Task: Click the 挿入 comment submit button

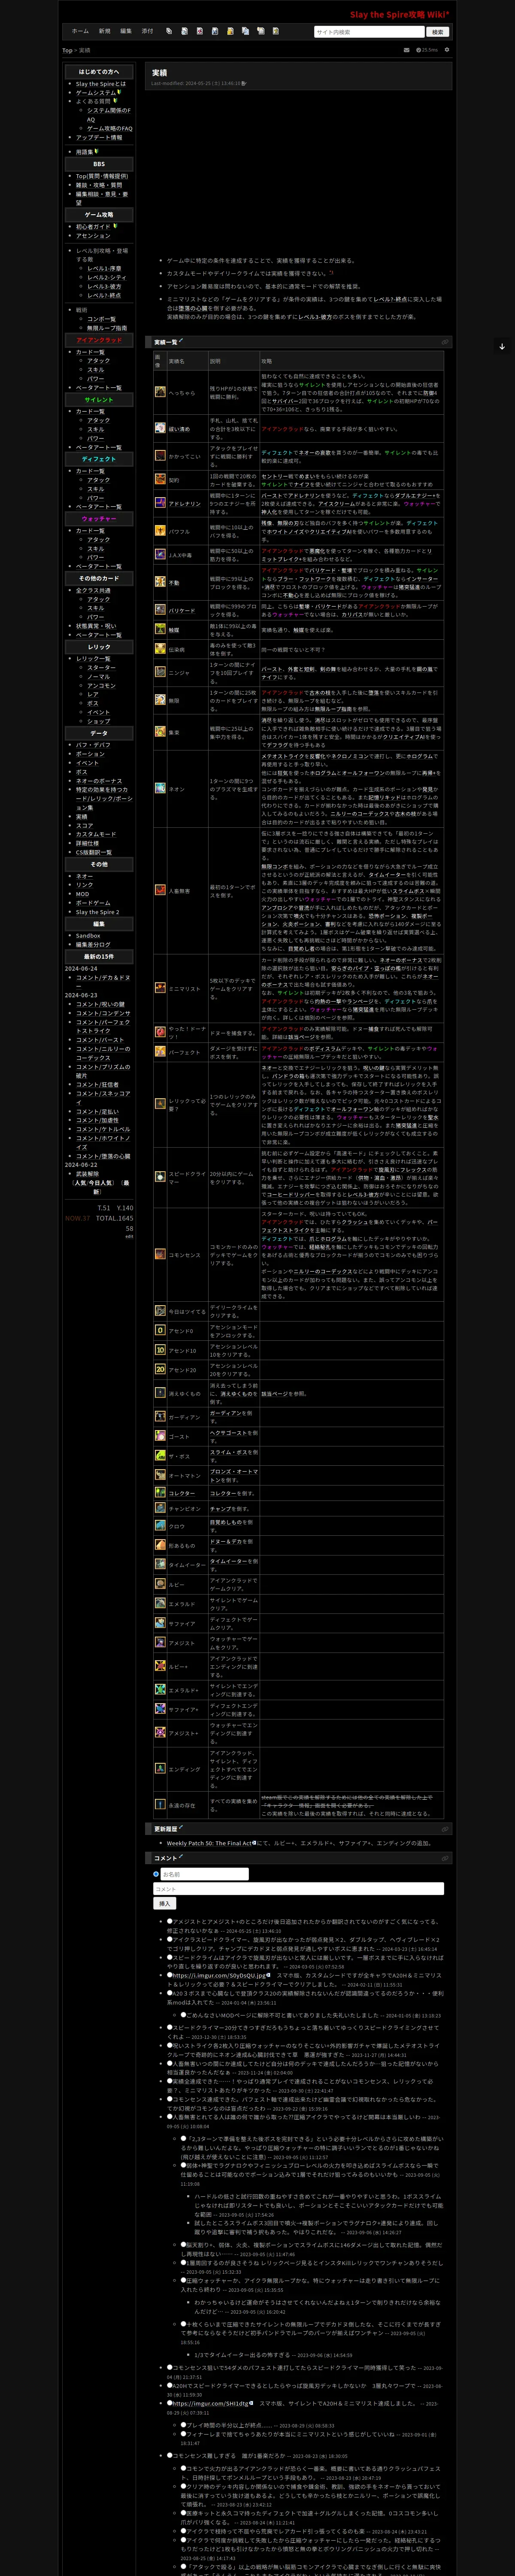Action: tap(165, 1903)
